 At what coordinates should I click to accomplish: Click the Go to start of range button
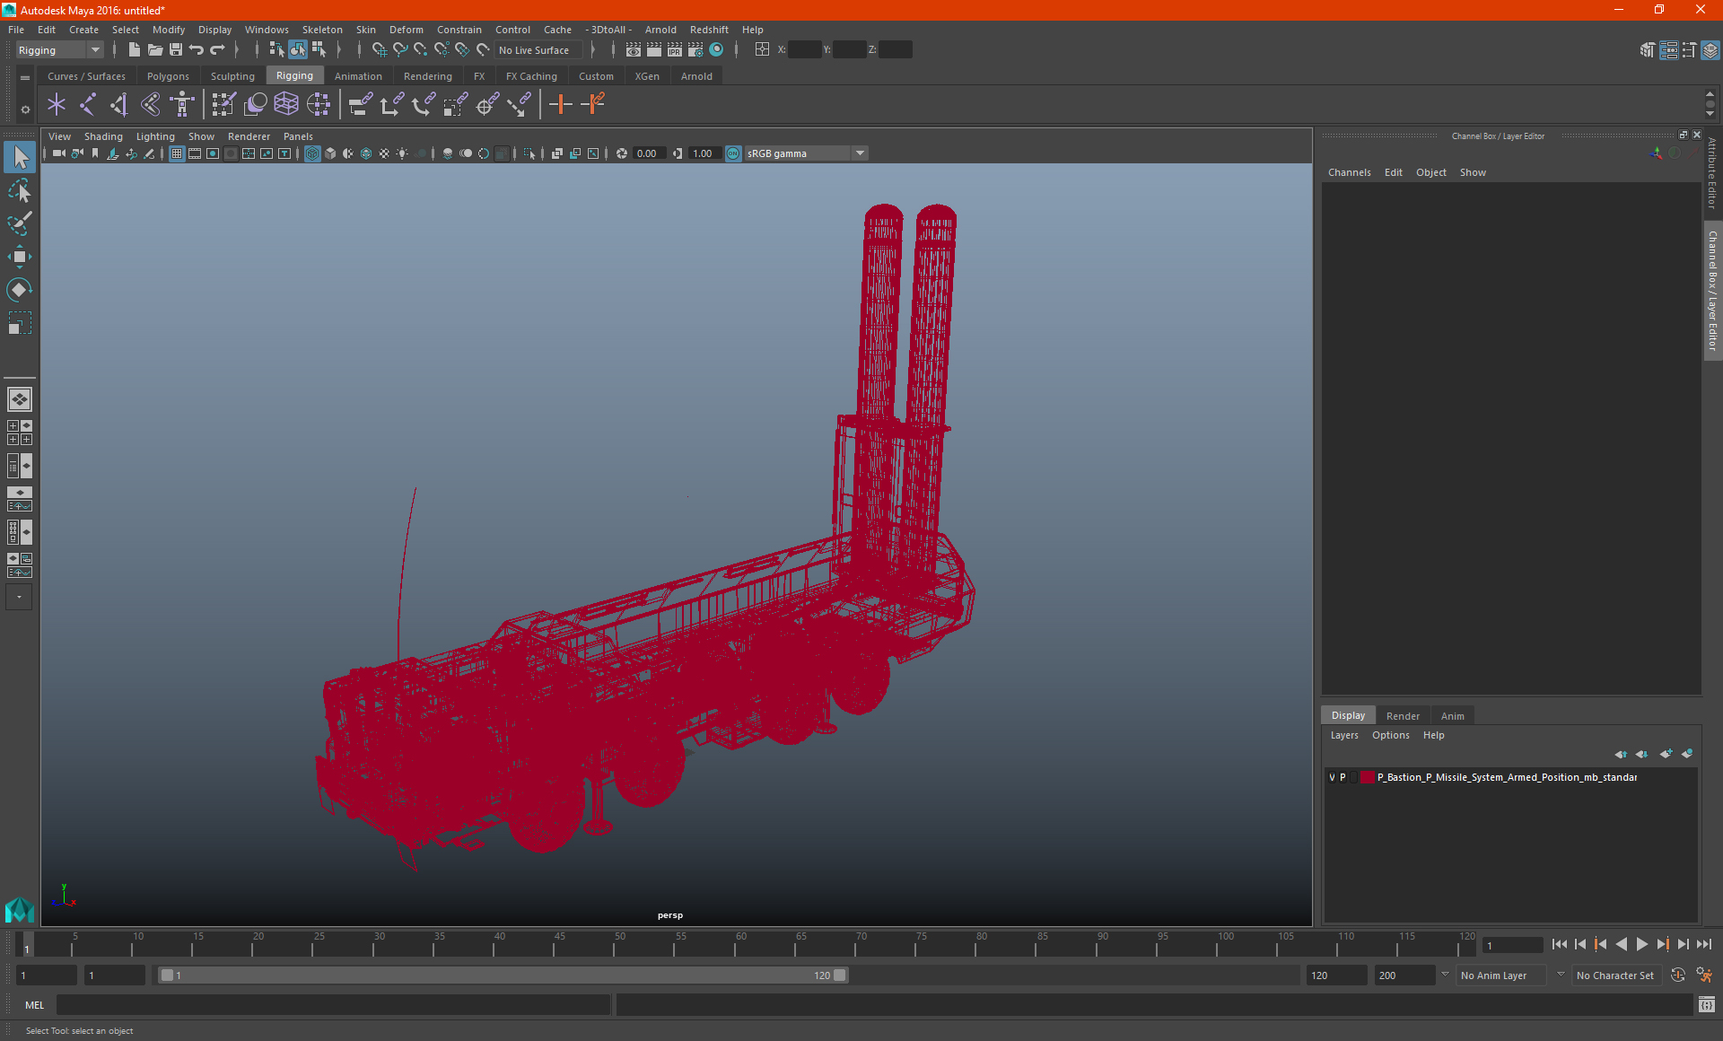pyautogui.click(x=1559, y=944)
